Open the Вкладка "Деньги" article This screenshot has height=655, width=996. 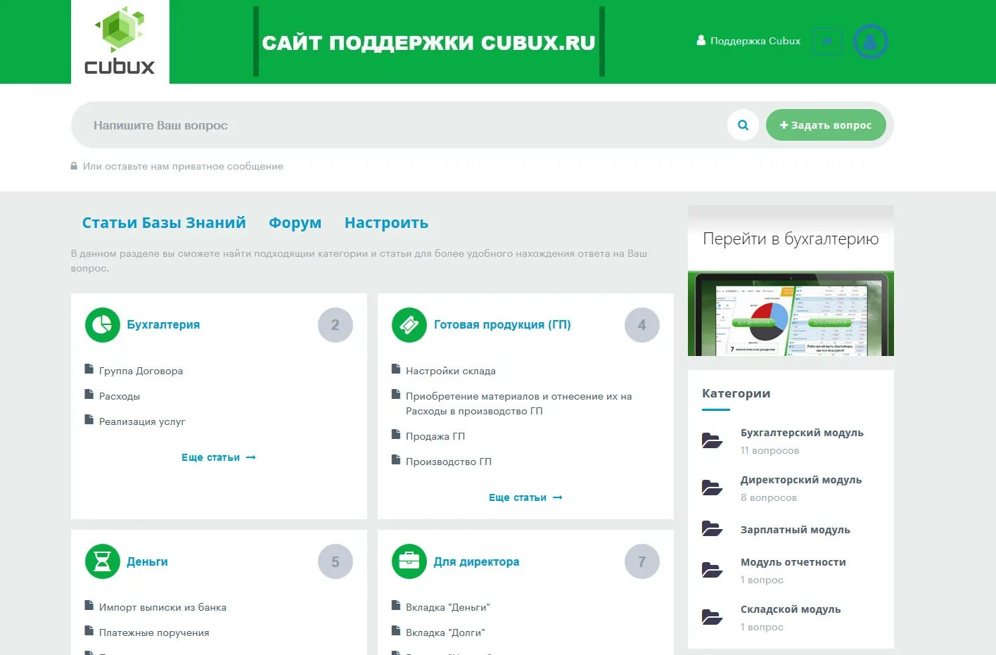[x=448, y=607]
